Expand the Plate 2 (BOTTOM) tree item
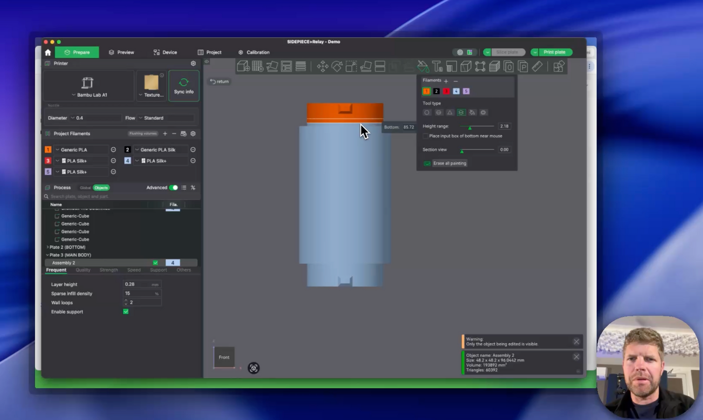The height and width of the screenshot is (420, 703). (48, 247)
